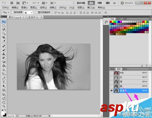Open the Filter (滤镜) menu
This screenshot has width=152, height=118.
coord(53,8)
